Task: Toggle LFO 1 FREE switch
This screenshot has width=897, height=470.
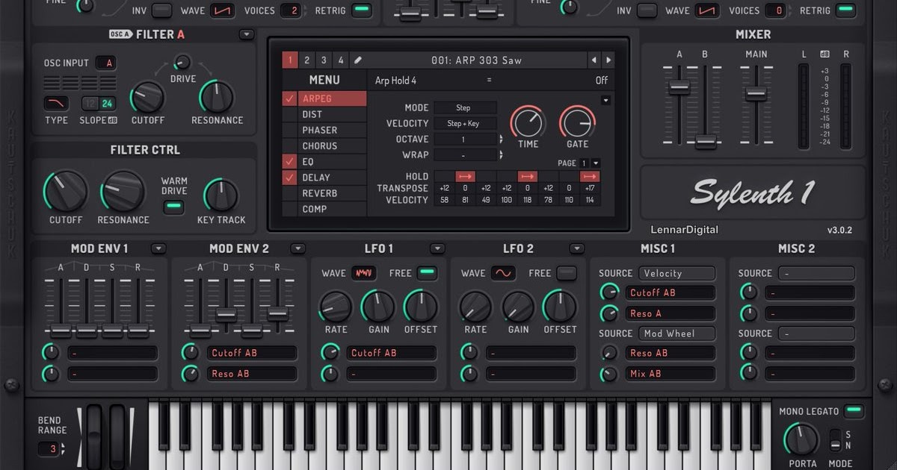Action: 428,273
